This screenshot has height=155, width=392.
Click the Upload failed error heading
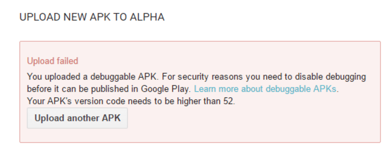tap(52, 61)
